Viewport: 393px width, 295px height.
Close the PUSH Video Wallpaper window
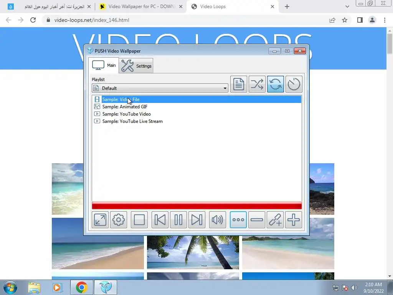(x=300, y=51)
